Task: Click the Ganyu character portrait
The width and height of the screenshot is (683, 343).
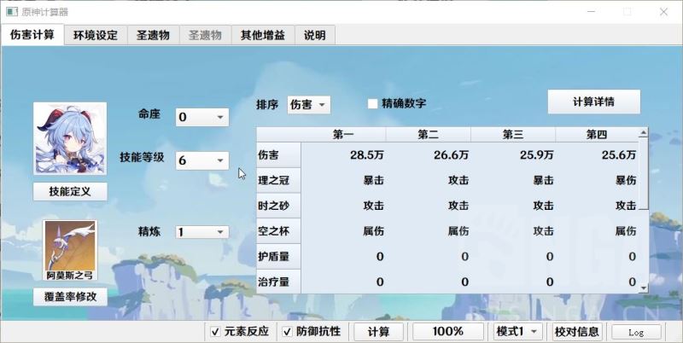Action: [x=70, y=138]
